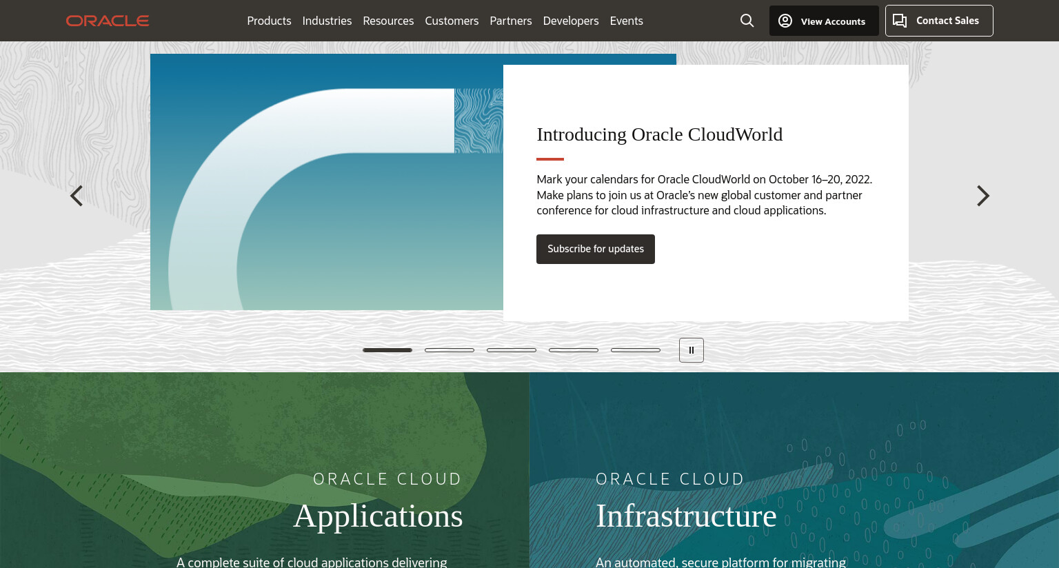Select the fifth carousel slide indicator
The height and width of the screenshot is (568, 1059).
click(636, 350)
